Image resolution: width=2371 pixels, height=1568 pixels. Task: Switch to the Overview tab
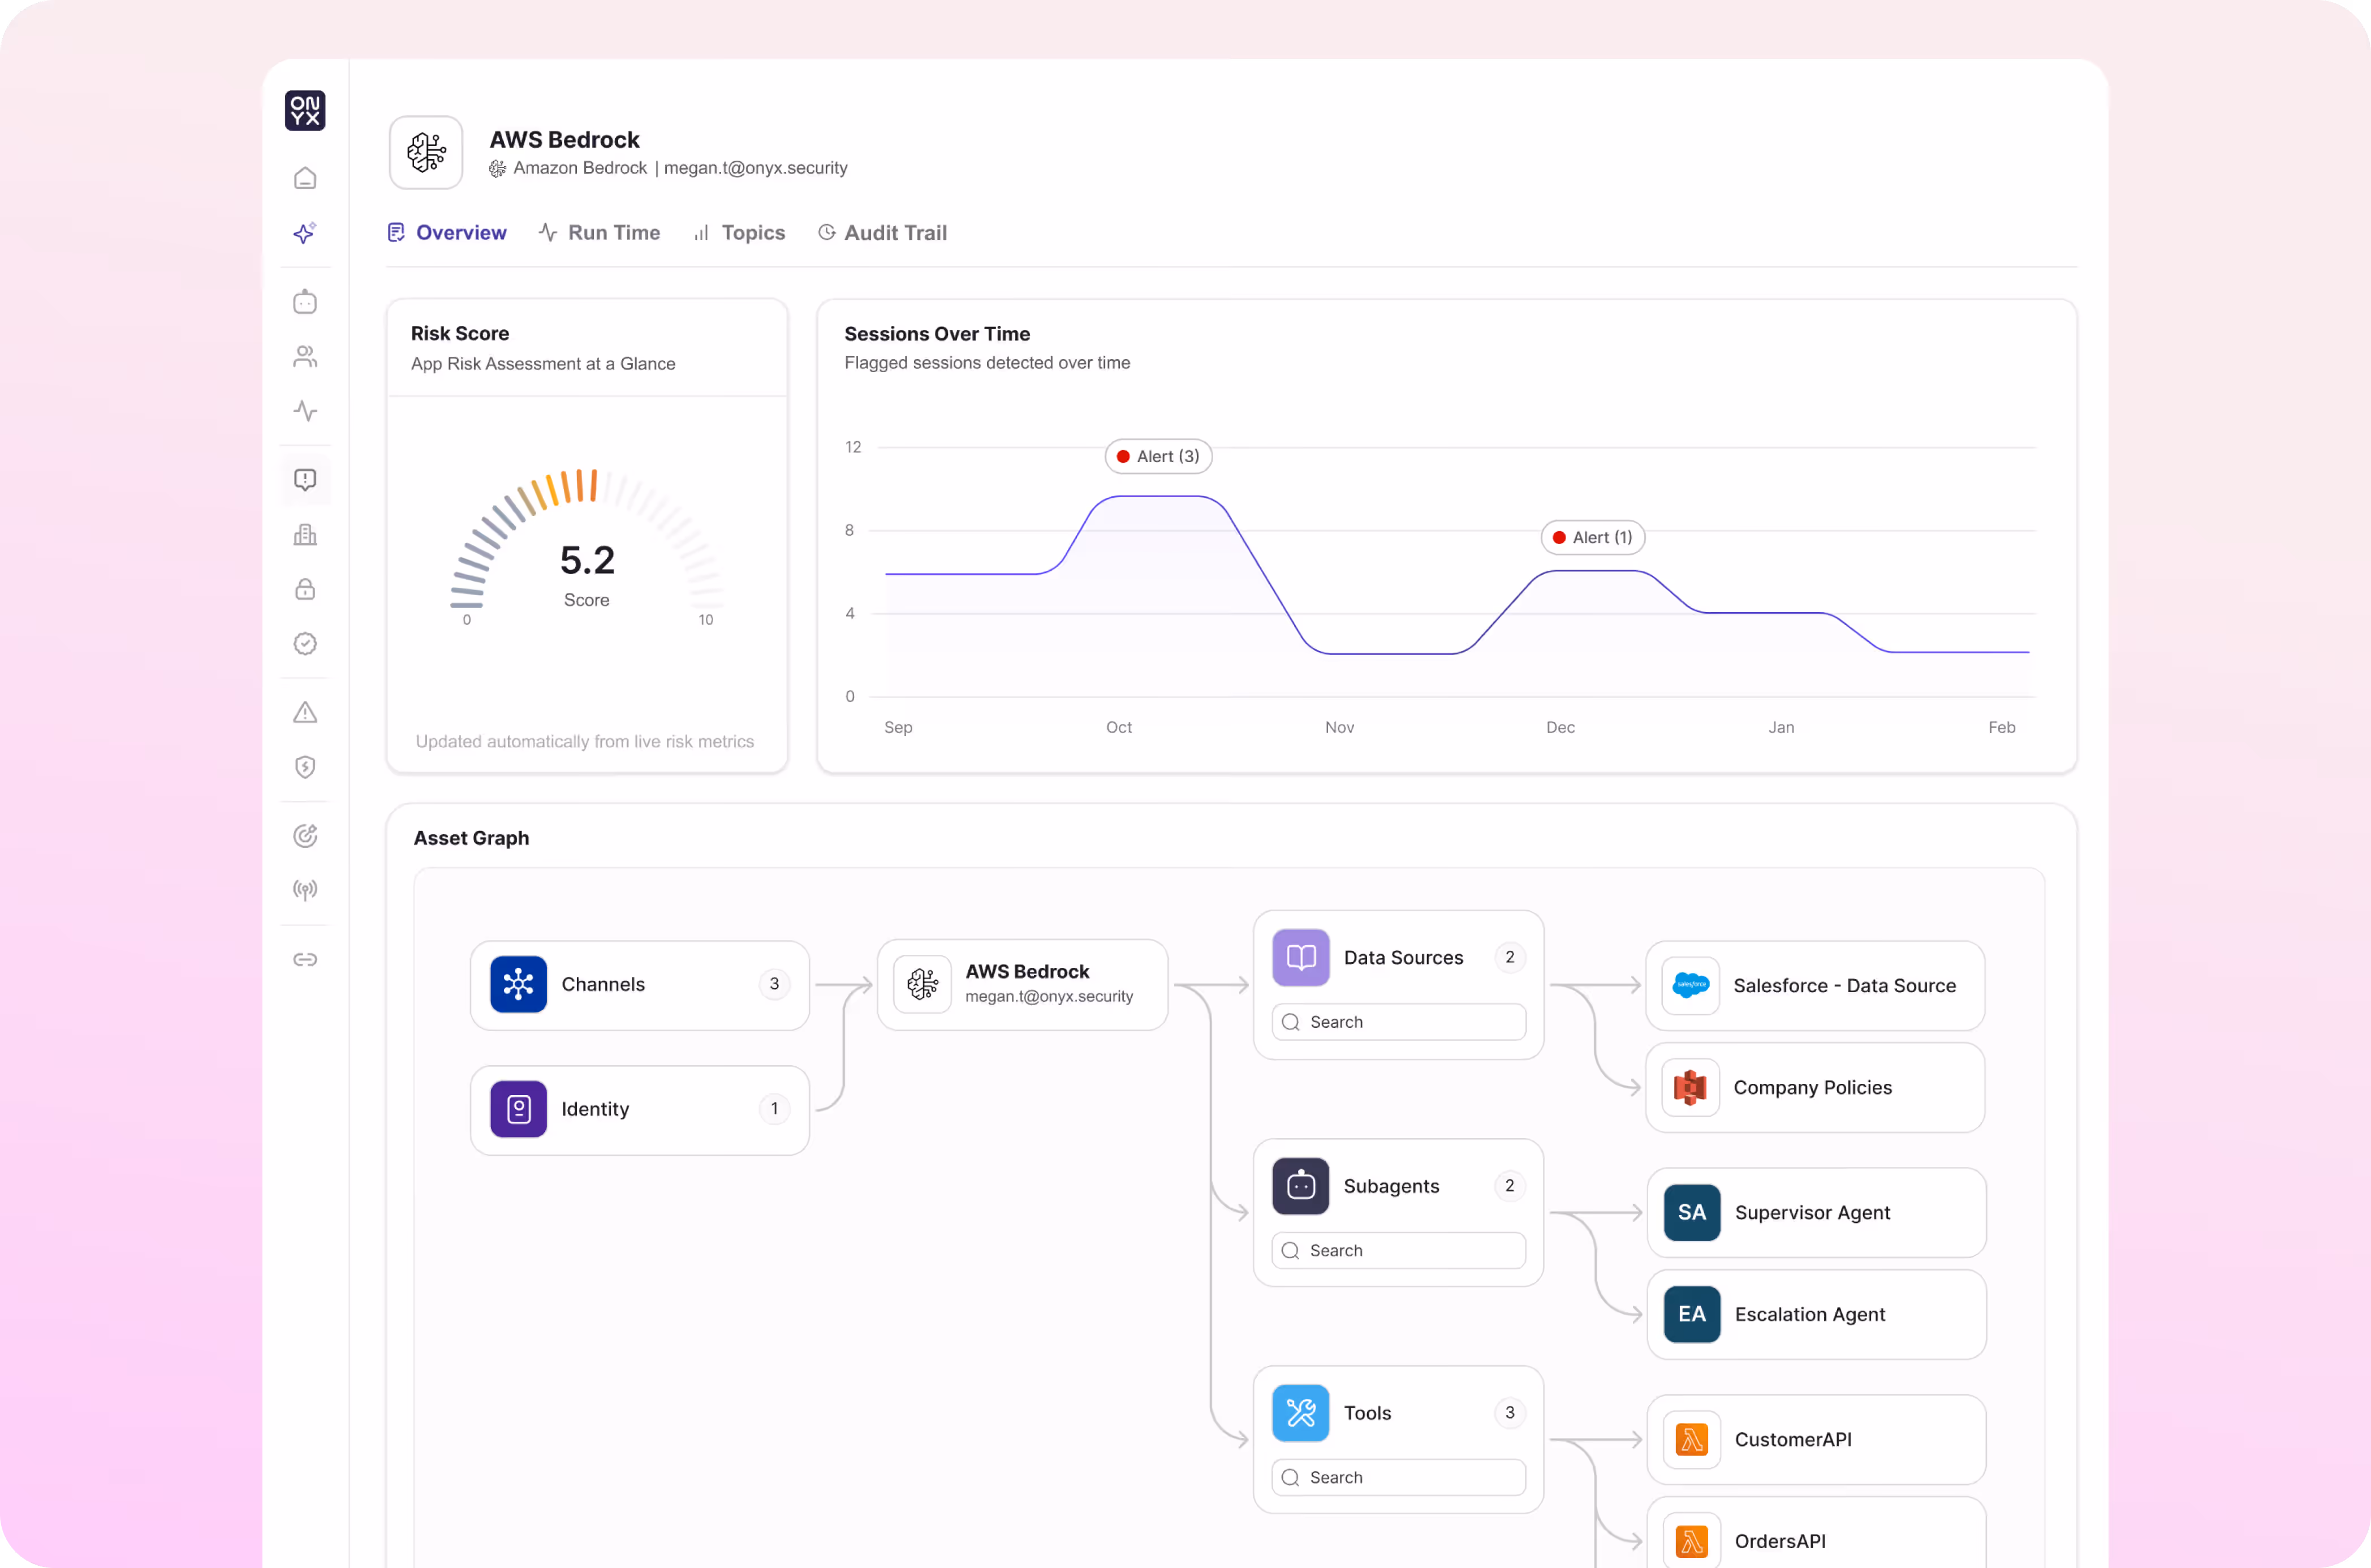447,233
